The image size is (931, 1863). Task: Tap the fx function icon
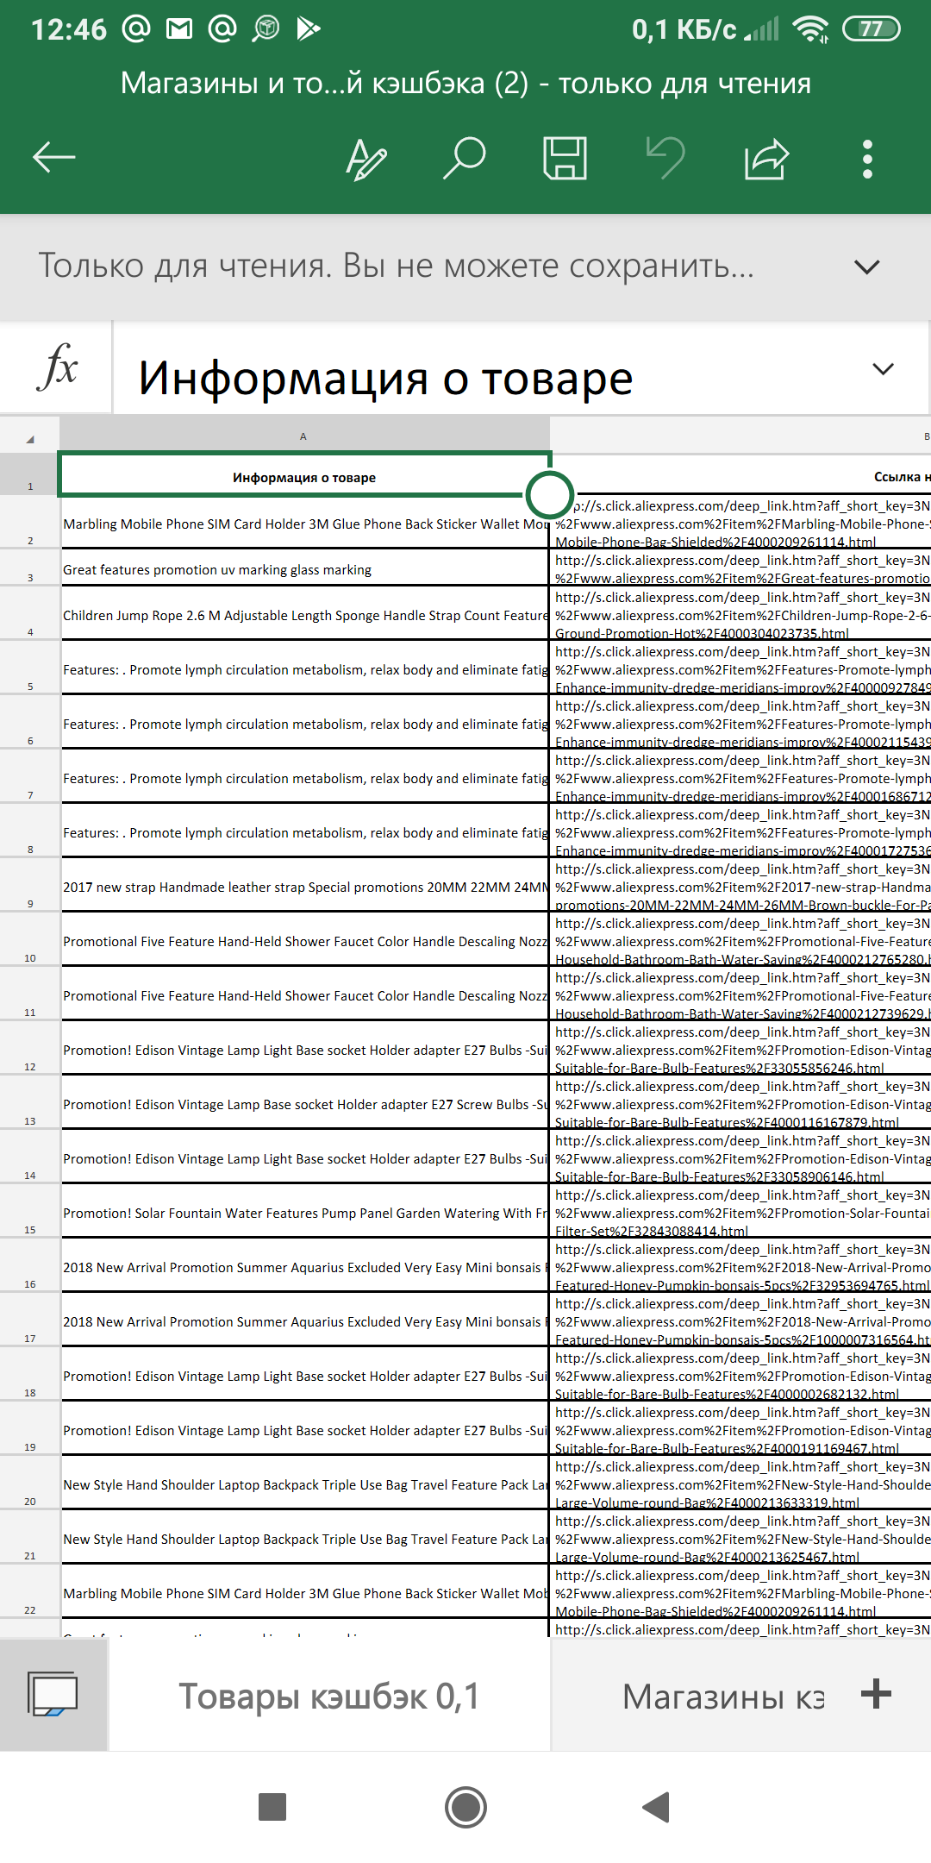pyautogui.click(x=57, y=368)
